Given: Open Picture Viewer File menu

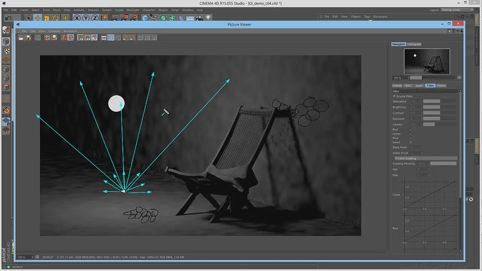Looking at the screenshot, I should (24, 31).
